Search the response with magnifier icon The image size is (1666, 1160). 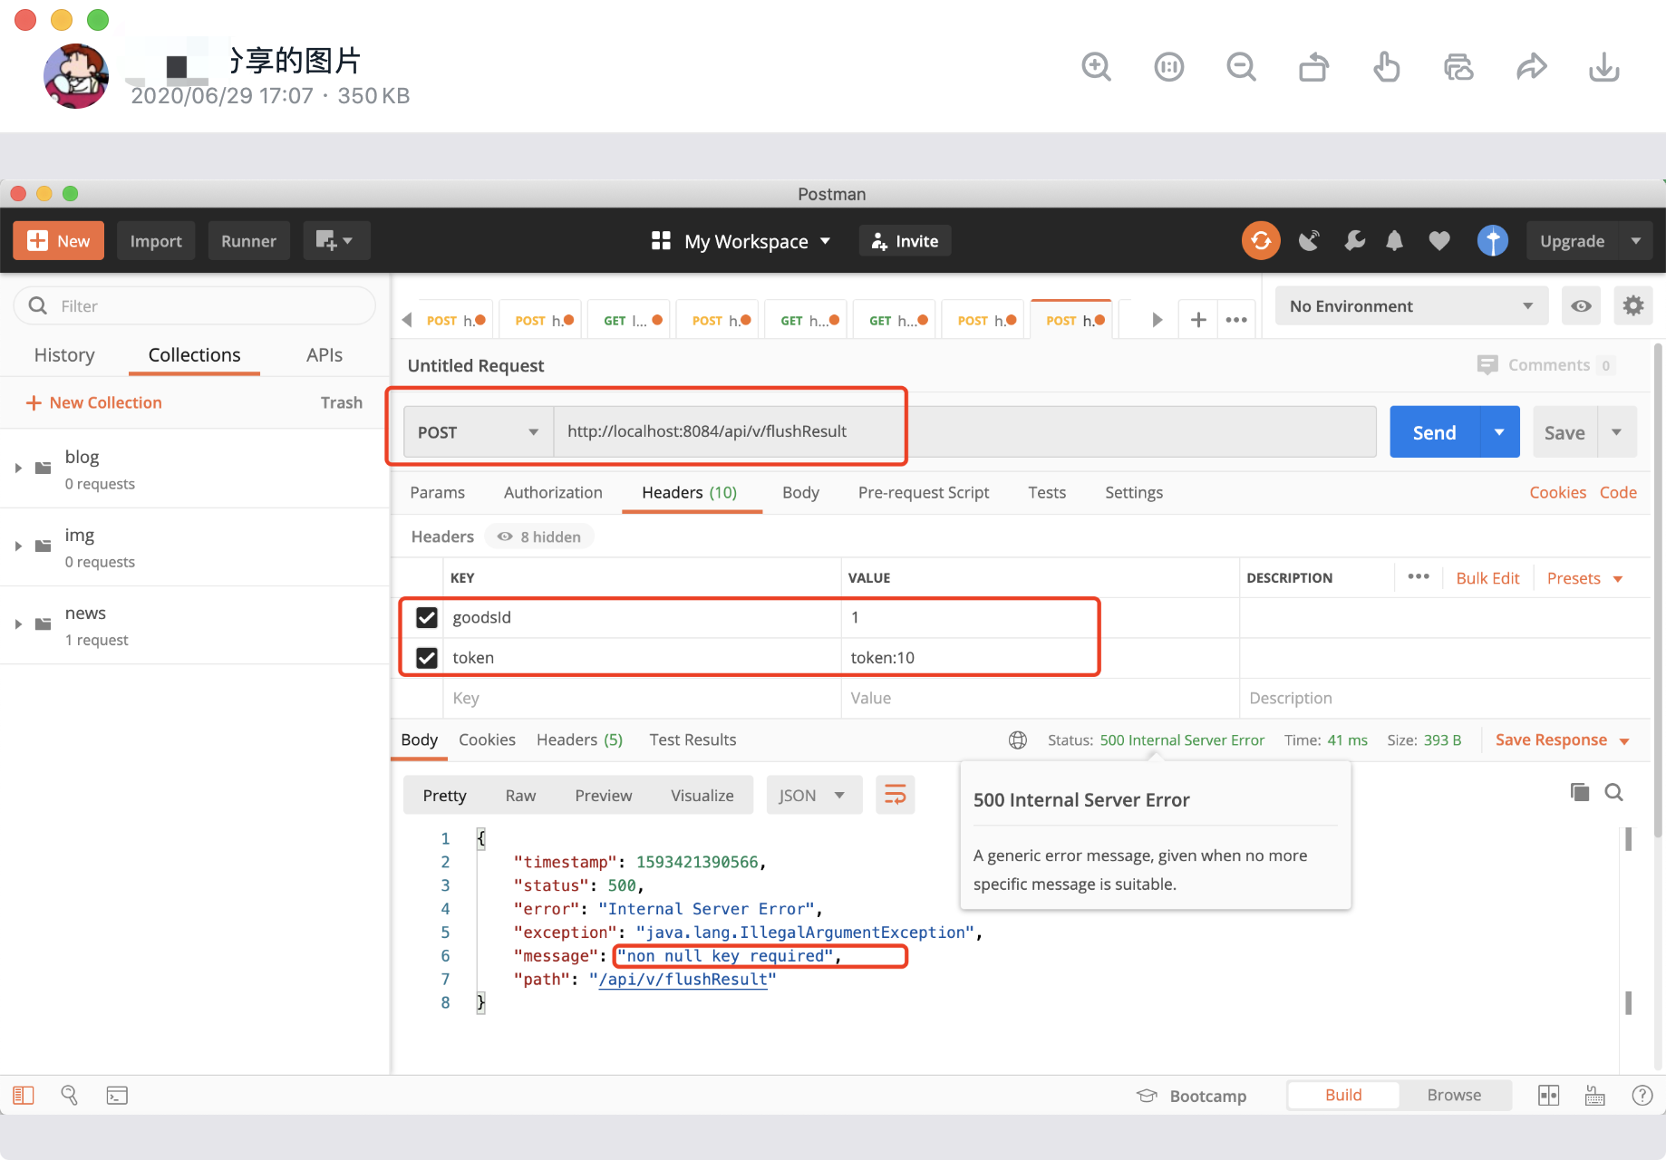pos(1613,791)
